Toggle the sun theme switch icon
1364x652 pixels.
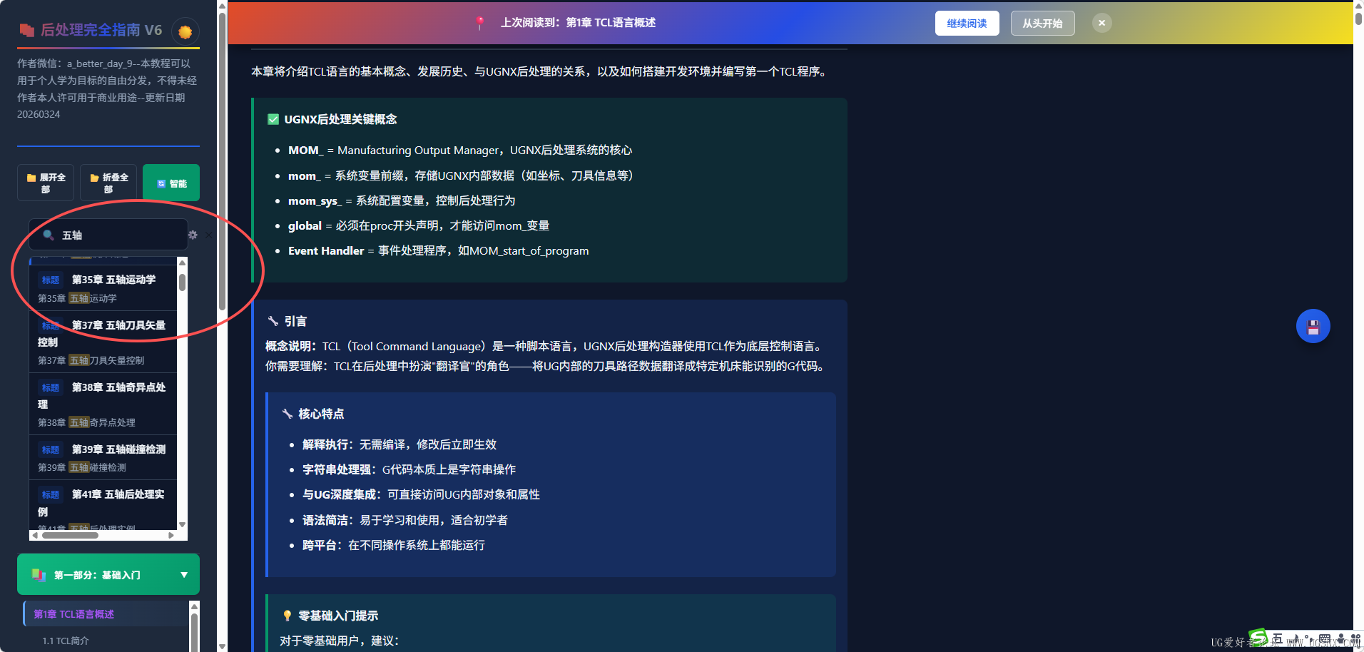point(185,31)
